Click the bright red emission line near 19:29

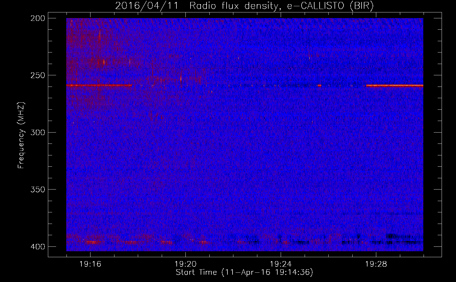(x=395, y=85)
